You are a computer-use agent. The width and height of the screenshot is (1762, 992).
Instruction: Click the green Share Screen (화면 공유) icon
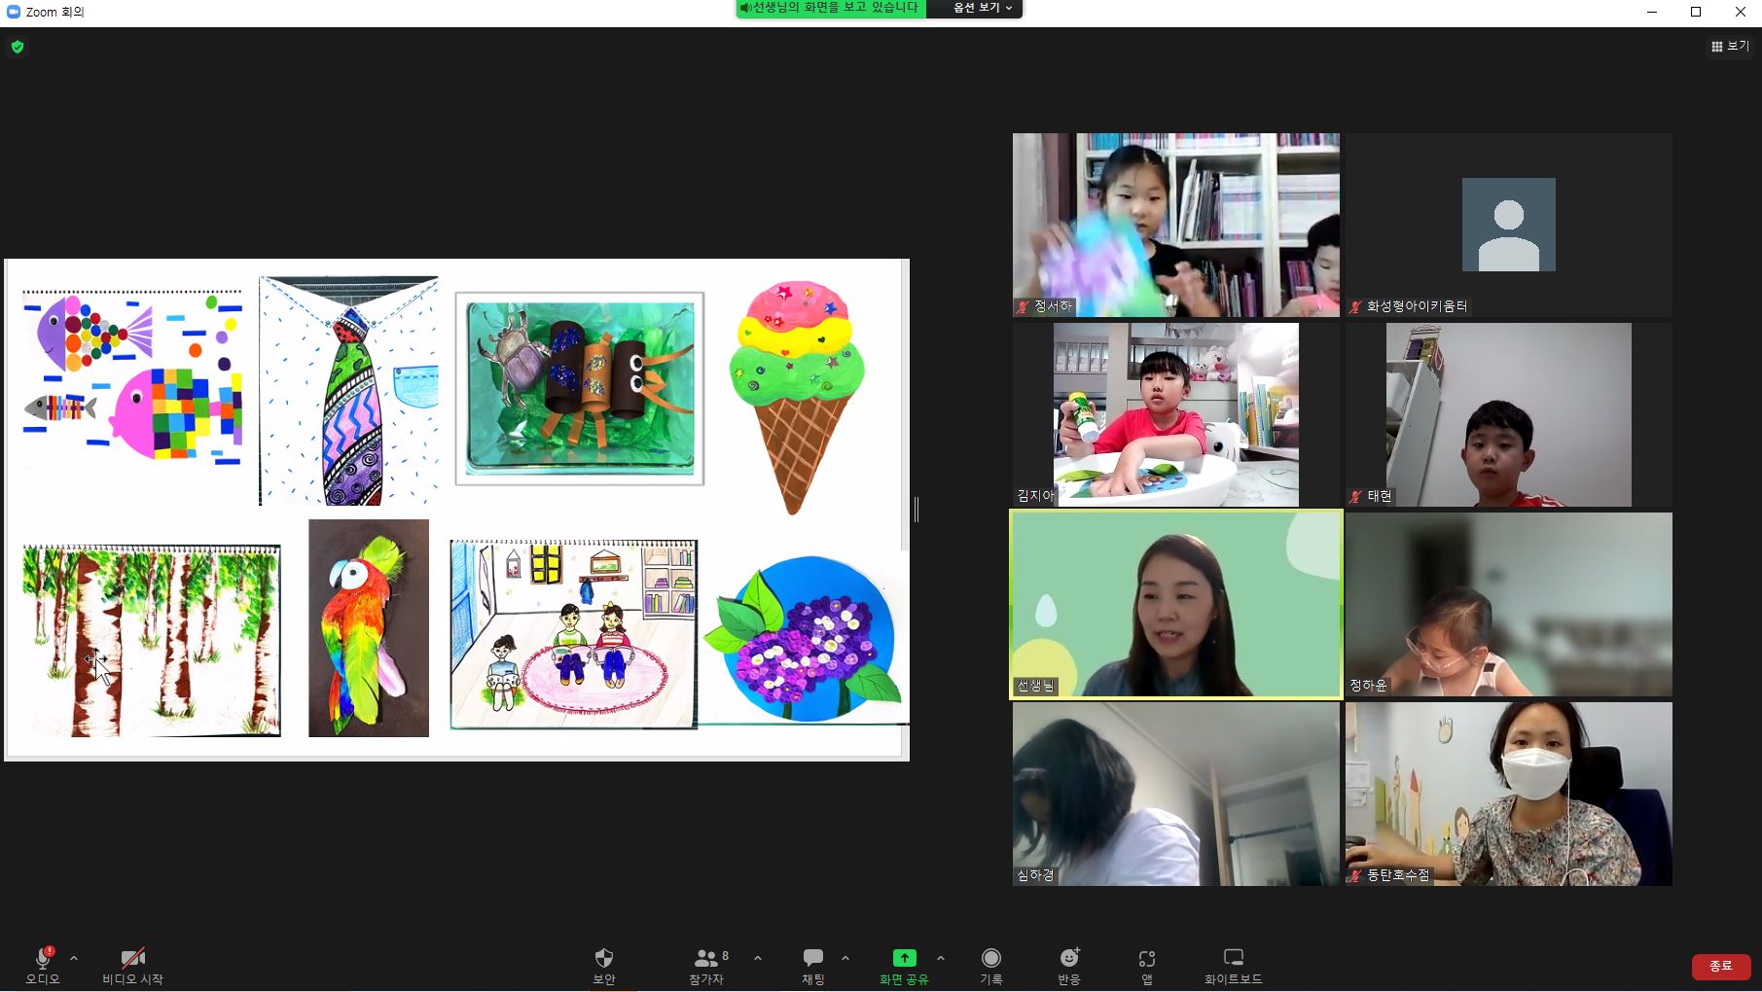(x=904, y=959)
